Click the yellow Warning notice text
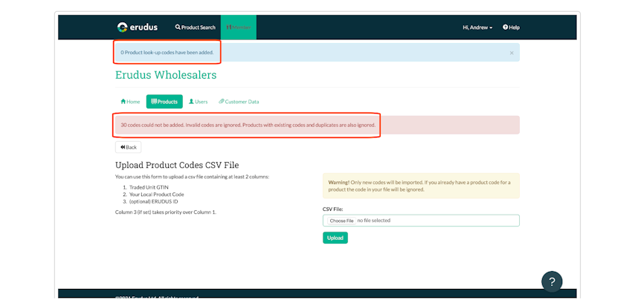This screenshot has height=306, width=638. coord(419,186)
